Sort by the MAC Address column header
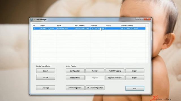The height and width of the screenshot is (101, 181). pos(82,26)
